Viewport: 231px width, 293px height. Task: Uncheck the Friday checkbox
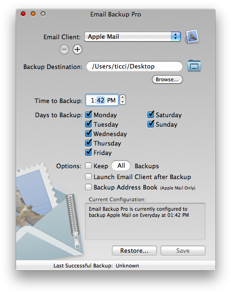click(88, 152)
